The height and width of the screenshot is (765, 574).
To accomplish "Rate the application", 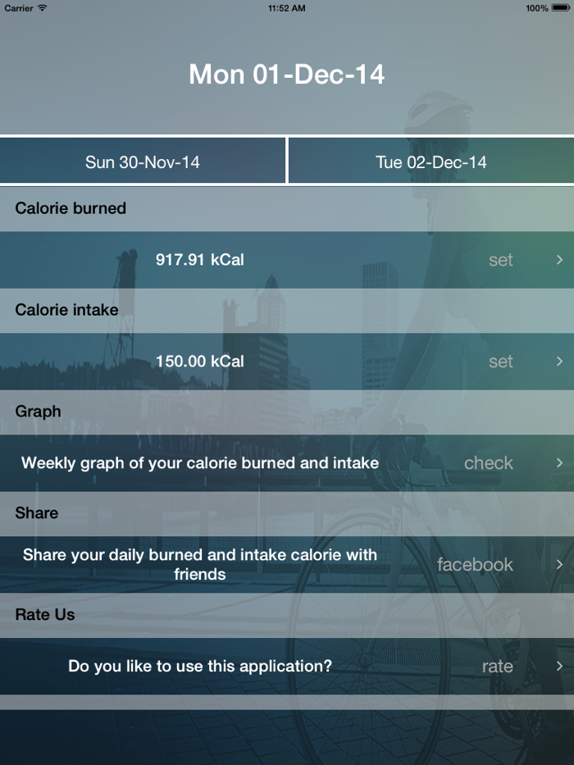I will [x=497, y=666].
